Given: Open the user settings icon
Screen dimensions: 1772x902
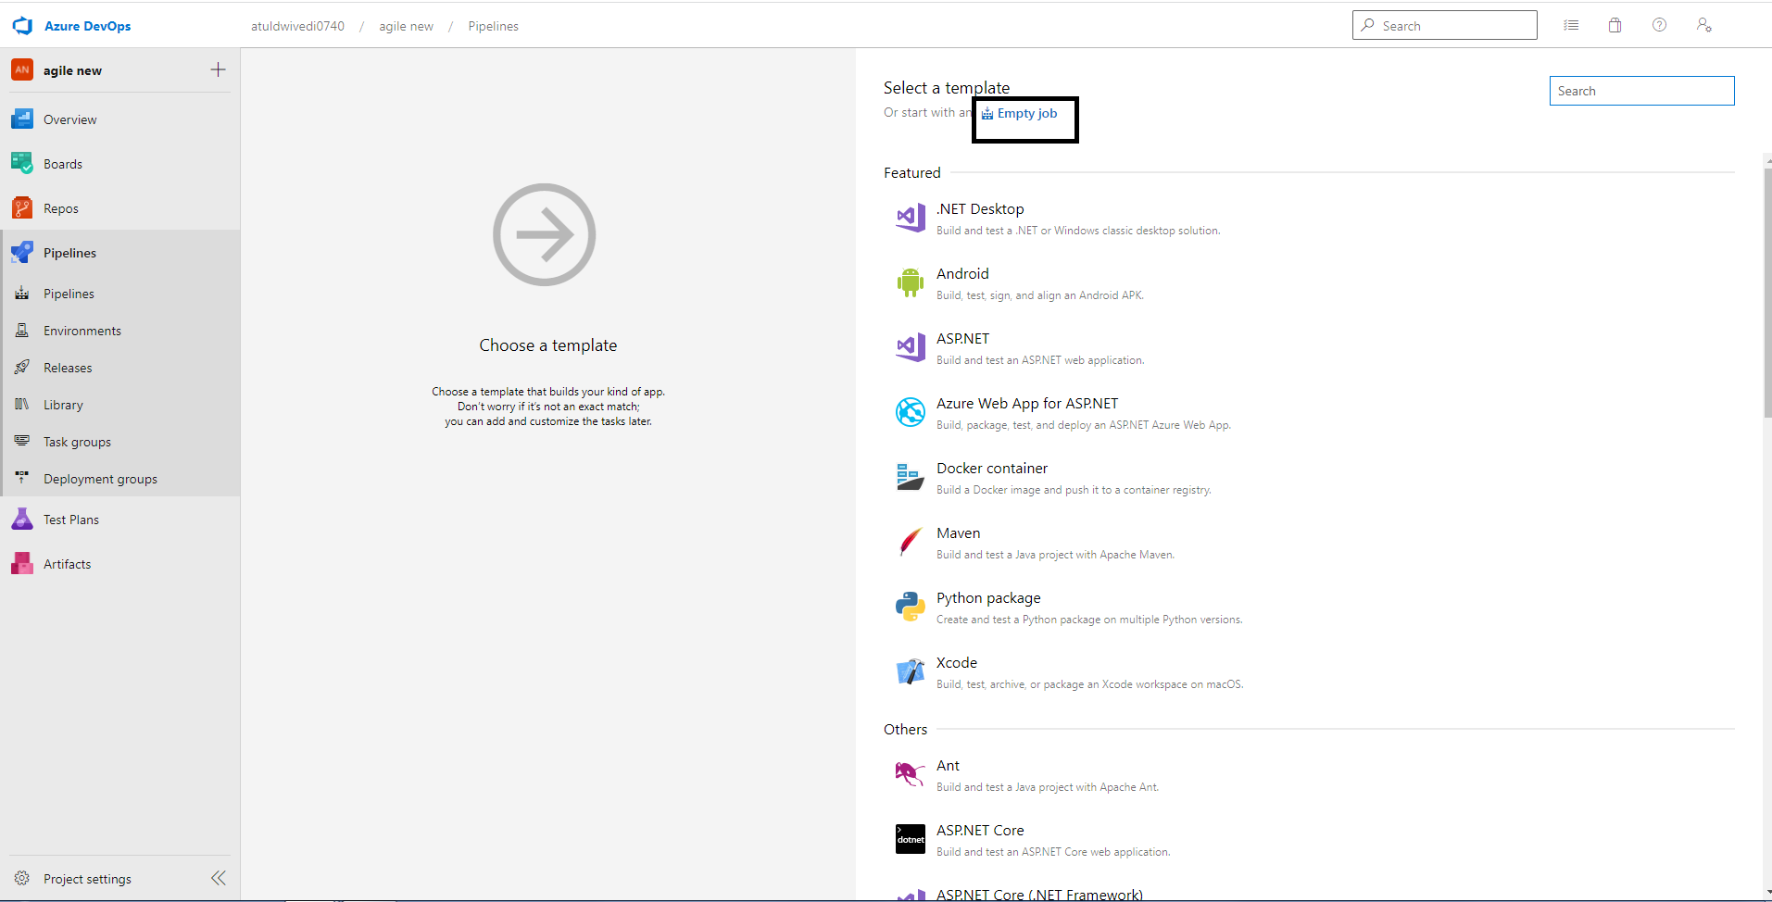Looking at the screenshot, I should pos(1703,25).
